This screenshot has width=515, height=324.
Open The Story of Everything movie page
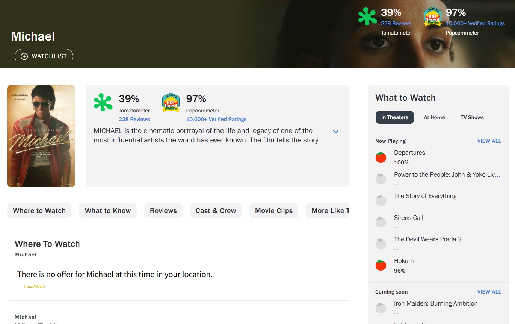point(425,196)
